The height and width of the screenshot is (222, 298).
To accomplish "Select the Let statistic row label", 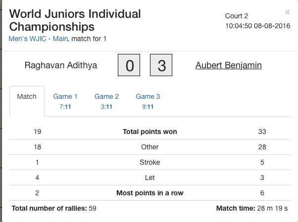I will [x=149, y=178].
